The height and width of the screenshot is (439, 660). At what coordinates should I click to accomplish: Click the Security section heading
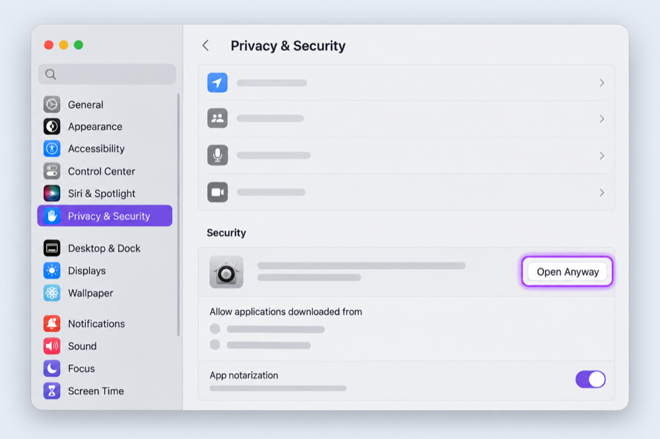pyautogui.click(x=226, y=233)
